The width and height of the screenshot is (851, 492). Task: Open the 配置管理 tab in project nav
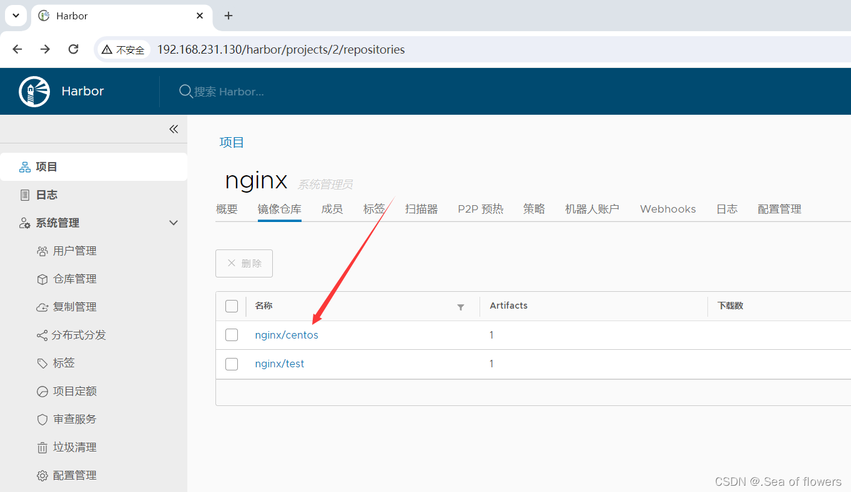[779, 210]
